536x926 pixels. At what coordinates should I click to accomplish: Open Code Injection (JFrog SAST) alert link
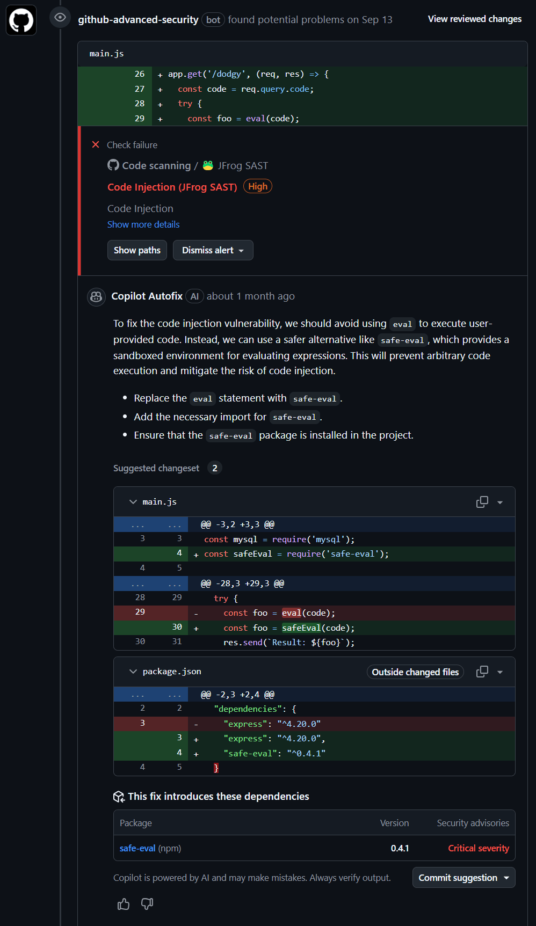pyautogui.click(x=172, y=187)
